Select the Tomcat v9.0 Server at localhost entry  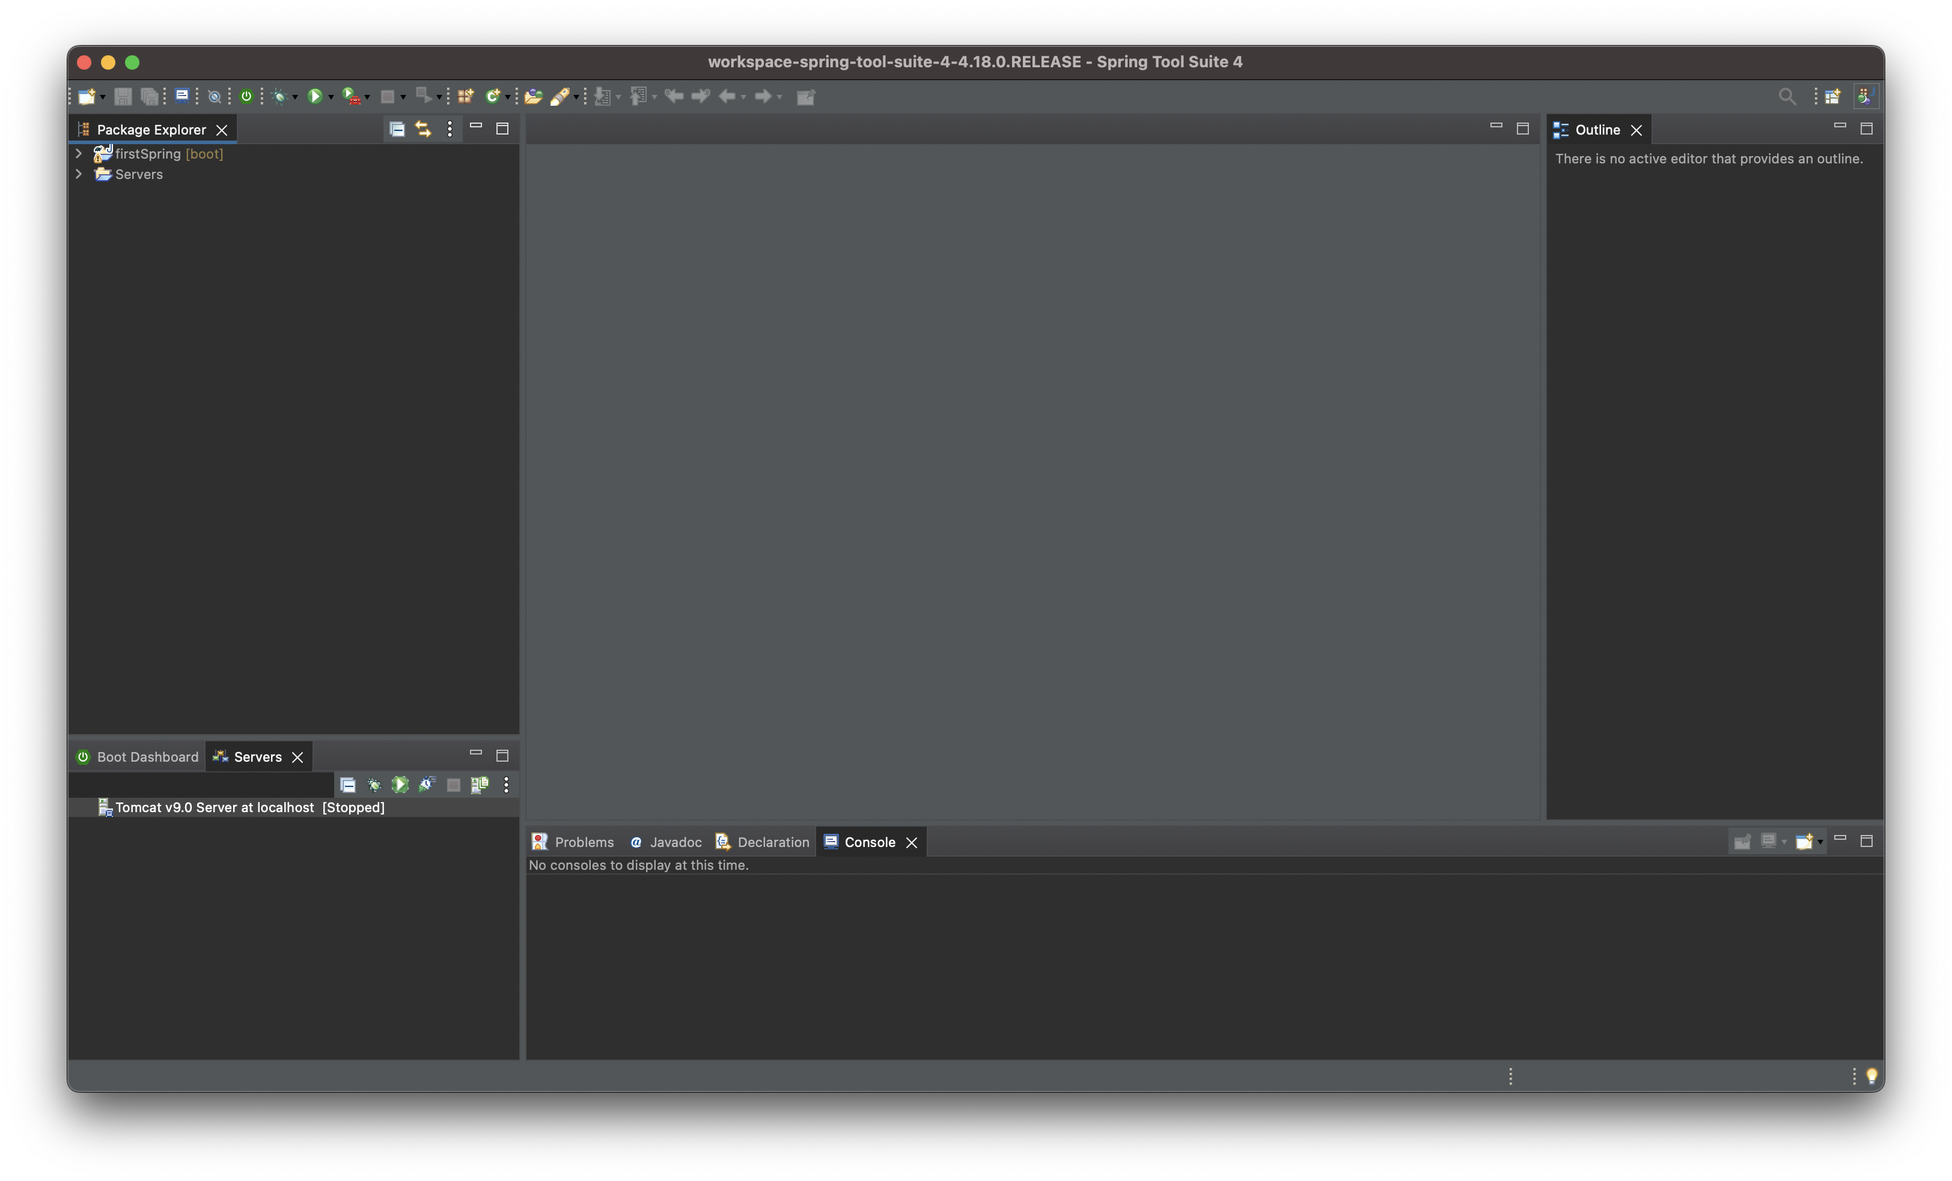214,807
